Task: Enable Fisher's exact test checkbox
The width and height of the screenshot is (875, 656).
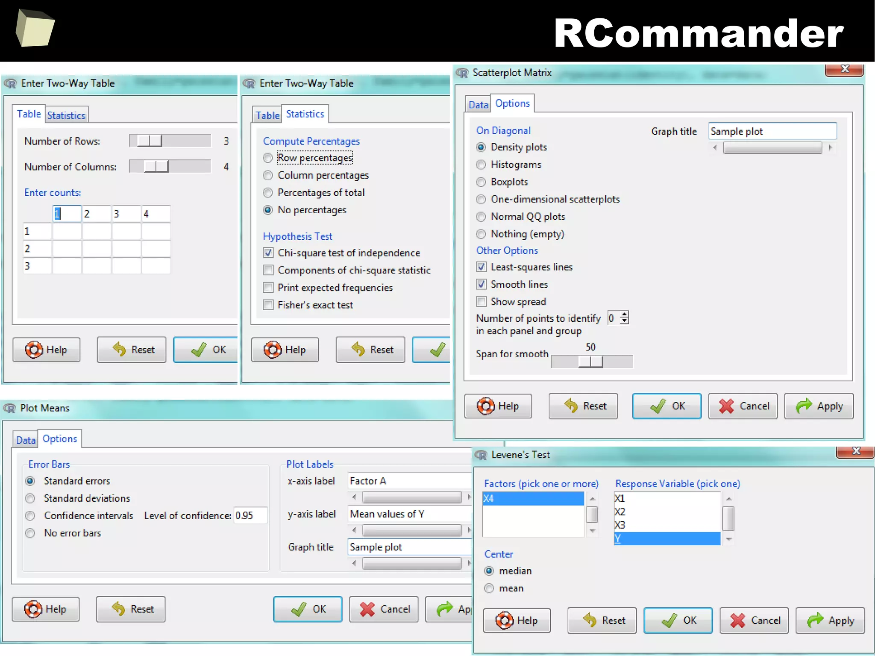Action: [268, 305]
